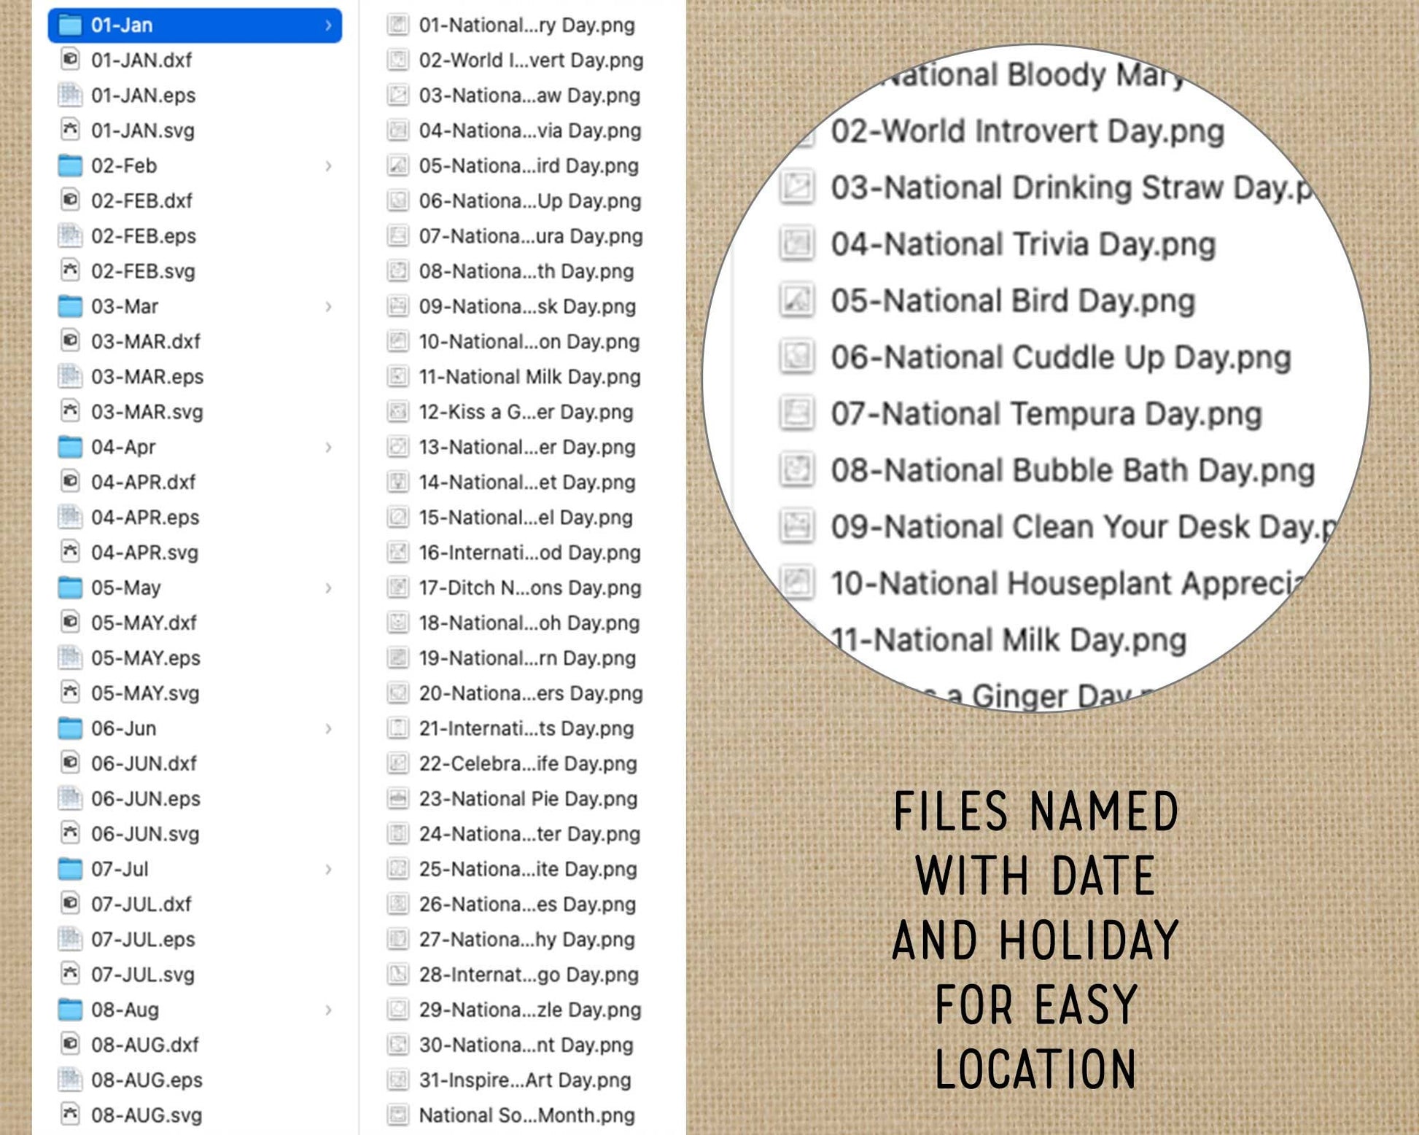Select the 01-JAN.dxf file icon
The image size is (1419, 1135).
[70, 59]
